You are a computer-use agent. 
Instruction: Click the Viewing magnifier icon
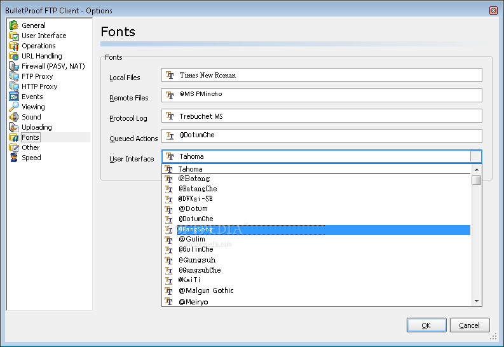tap(14, 107)
